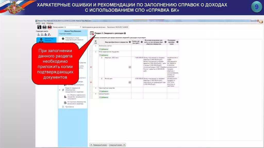Click the Структура справки label in sidebar
Screen dimensions: 264x148
(65, 34)
